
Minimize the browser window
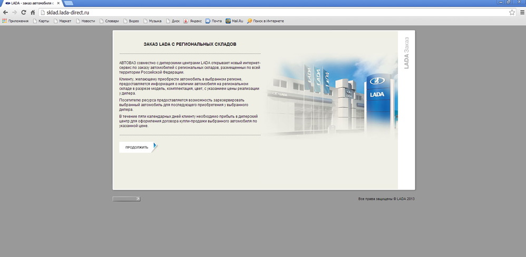tap(501, 2)
